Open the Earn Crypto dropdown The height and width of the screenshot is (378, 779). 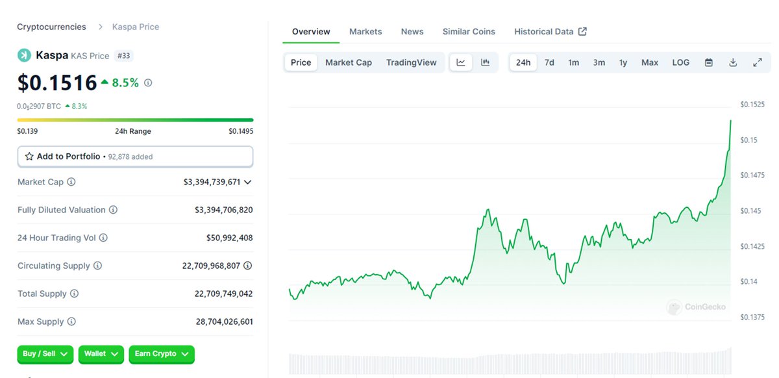162,354
